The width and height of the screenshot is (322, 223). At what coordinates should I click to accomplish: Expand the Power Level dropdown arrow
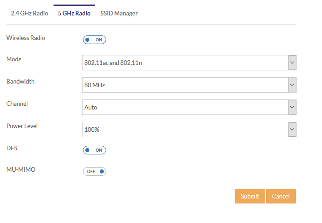292,129
